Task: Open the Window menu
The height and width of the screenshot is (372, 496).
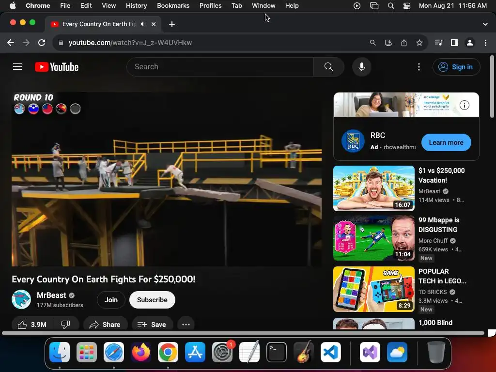Action: tap(263, 6)
